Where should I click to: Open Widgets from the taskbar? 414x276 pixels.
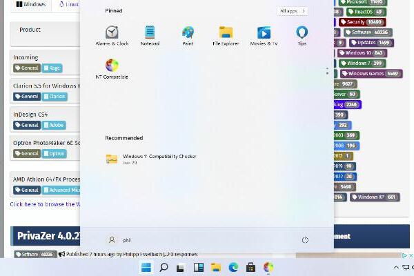pyautogui.click(x=198, y=268)
